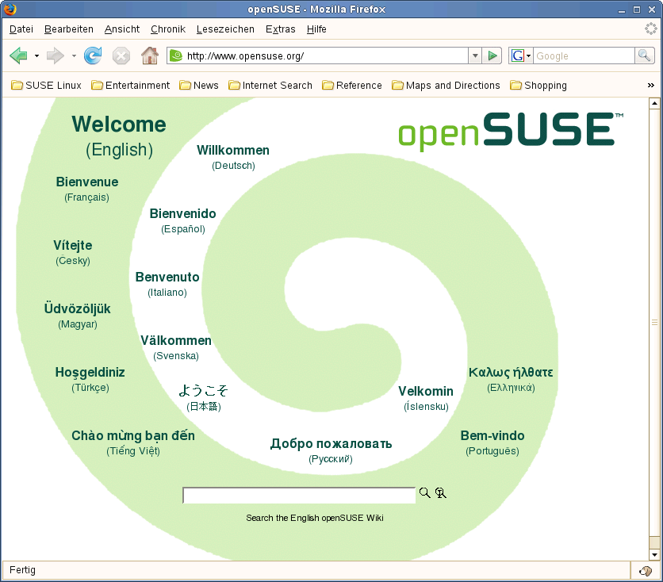This screenshot has width=663, height=582.
Task: Open the Reference bookmark folder
Action: (352, 86)
